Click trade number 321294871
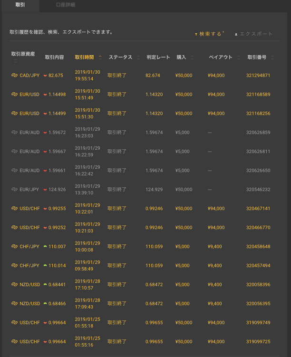 (x=258, y=75)
